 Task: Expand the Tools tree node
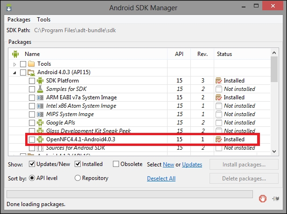[x=14, y=64]
